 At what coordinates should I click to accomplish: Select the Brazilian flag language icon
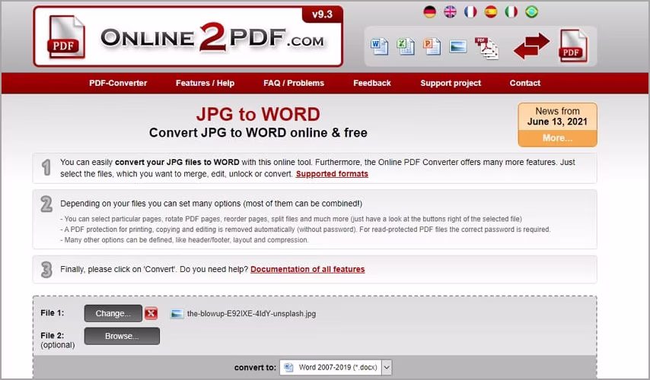tap(531, 12)
